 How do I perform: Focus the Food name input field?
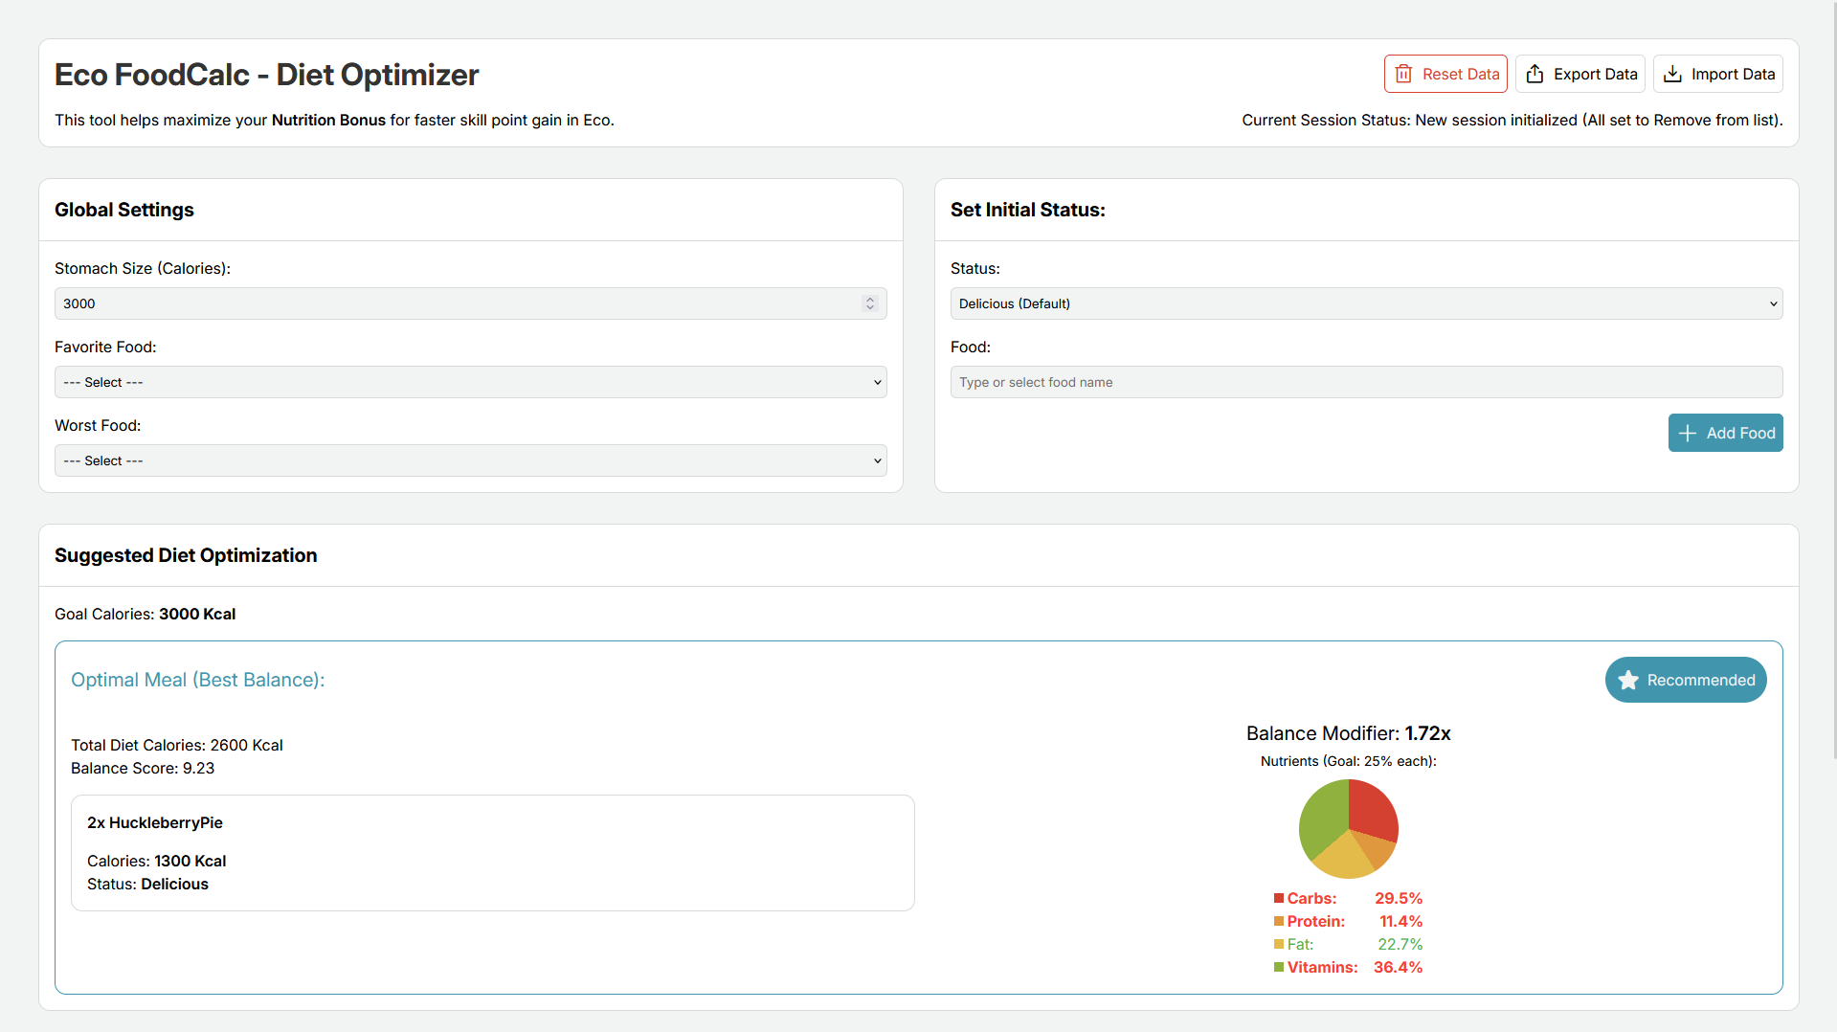click(1365, 382)
